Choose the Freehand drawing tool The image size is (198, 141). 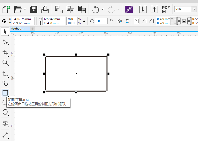point(5,74)
